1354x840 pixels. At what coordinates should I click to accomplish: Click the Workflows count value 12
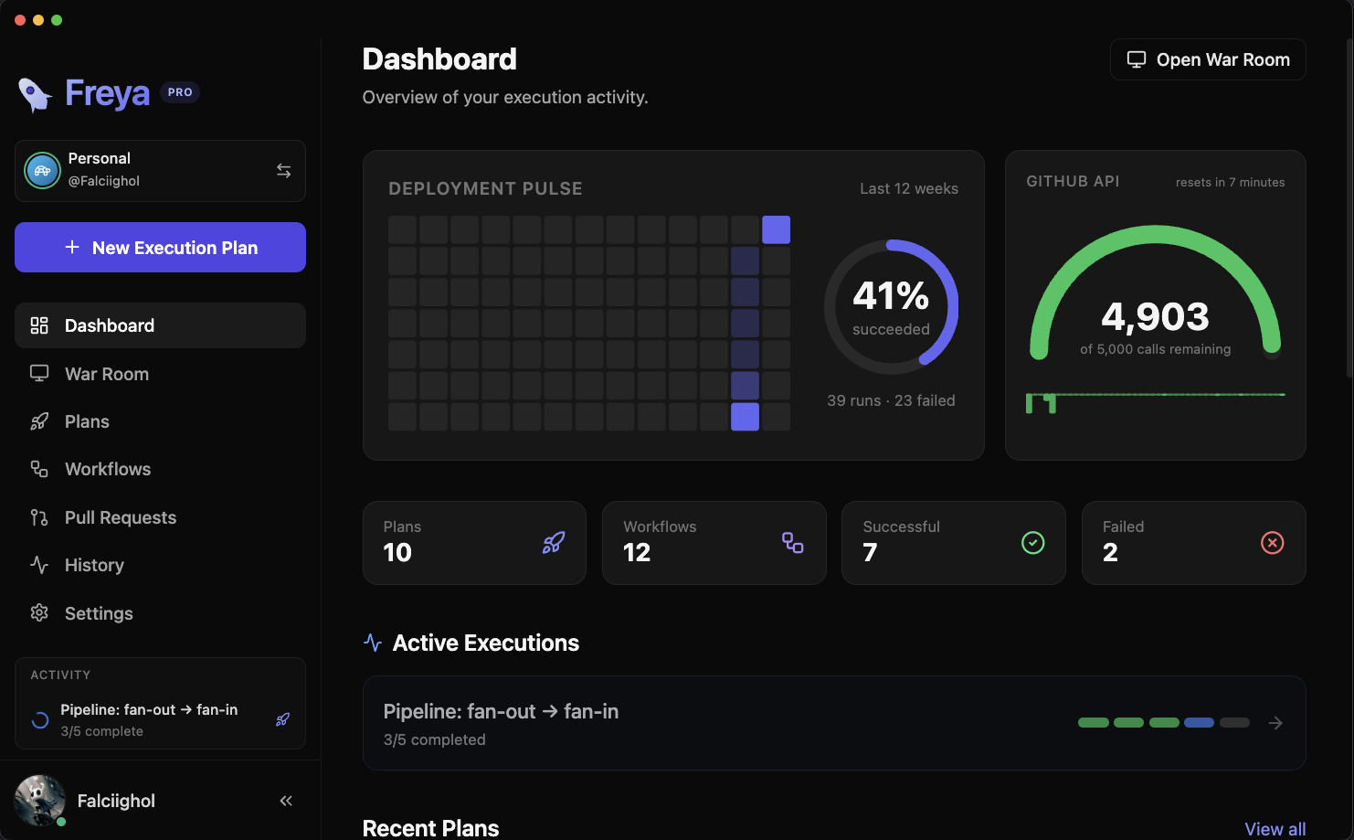click(x=637, y=553)
